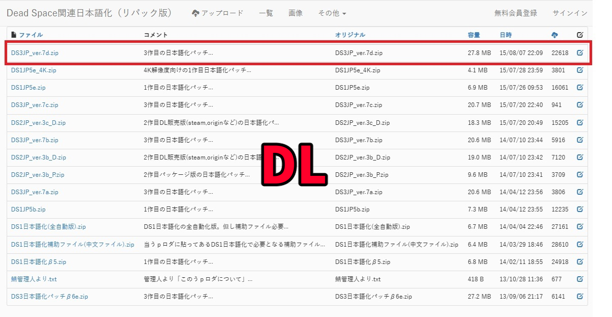
Task: Open the その他 dropdown menu
Action: [x=332, y=13]
